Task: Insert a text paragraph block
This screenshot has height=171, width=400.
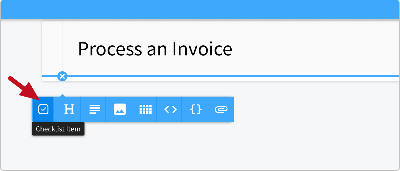Action: [94, 109]
